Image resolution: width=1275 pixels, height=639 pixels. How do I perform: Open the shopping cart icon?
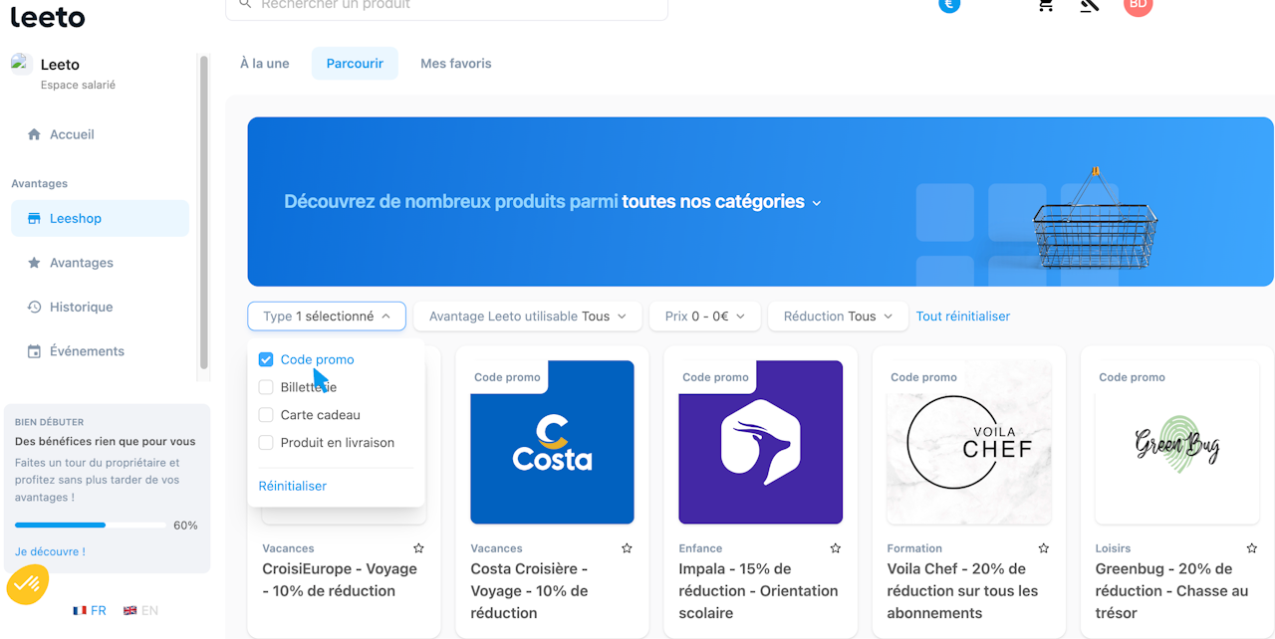click(x=1045, y=5)
